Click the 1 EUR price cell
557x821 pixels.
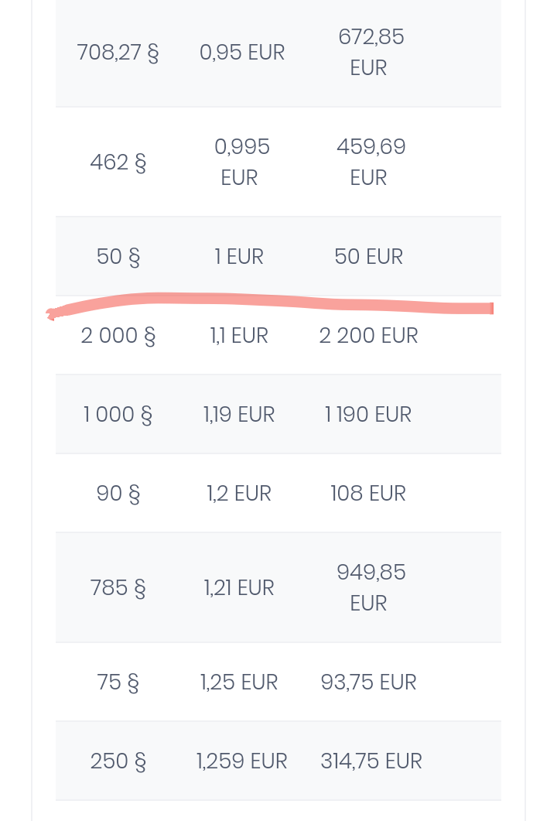click(x=239, y=257)
